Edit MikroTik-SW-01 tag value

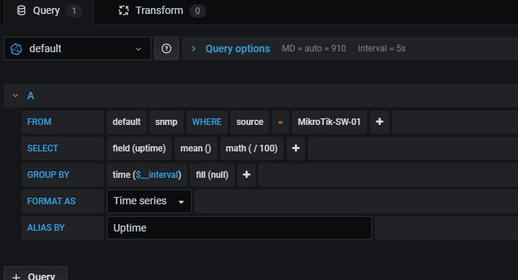tap(329, 122)
